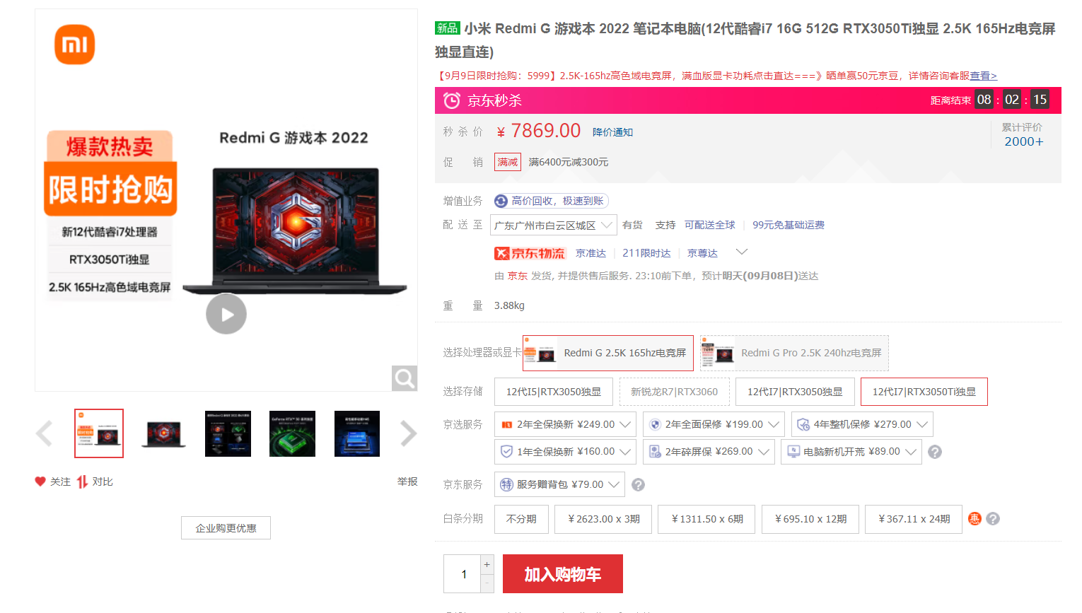Increase quantity with plus button
Viewport: 1082px width, 613px height.
[487, 564]
